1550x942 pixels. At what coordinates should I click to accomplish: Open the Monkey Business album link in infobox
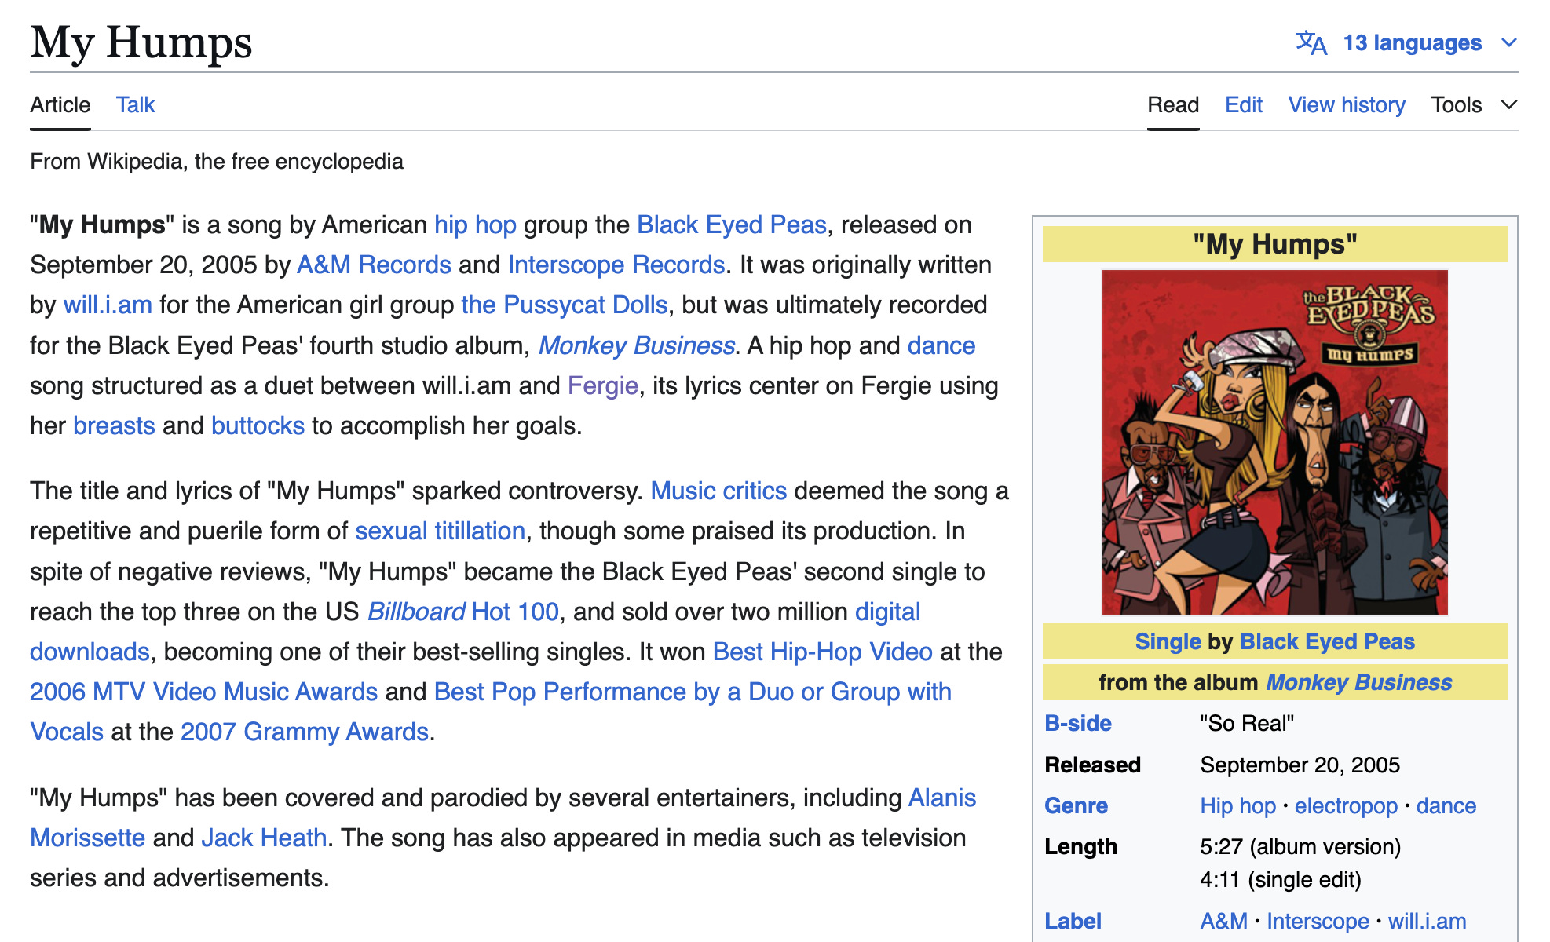coord(1358,682)
